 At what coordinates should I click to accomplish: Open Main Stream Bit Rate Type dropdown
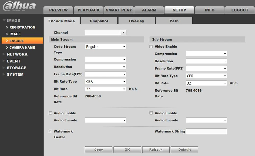click(x=105, y=81)
